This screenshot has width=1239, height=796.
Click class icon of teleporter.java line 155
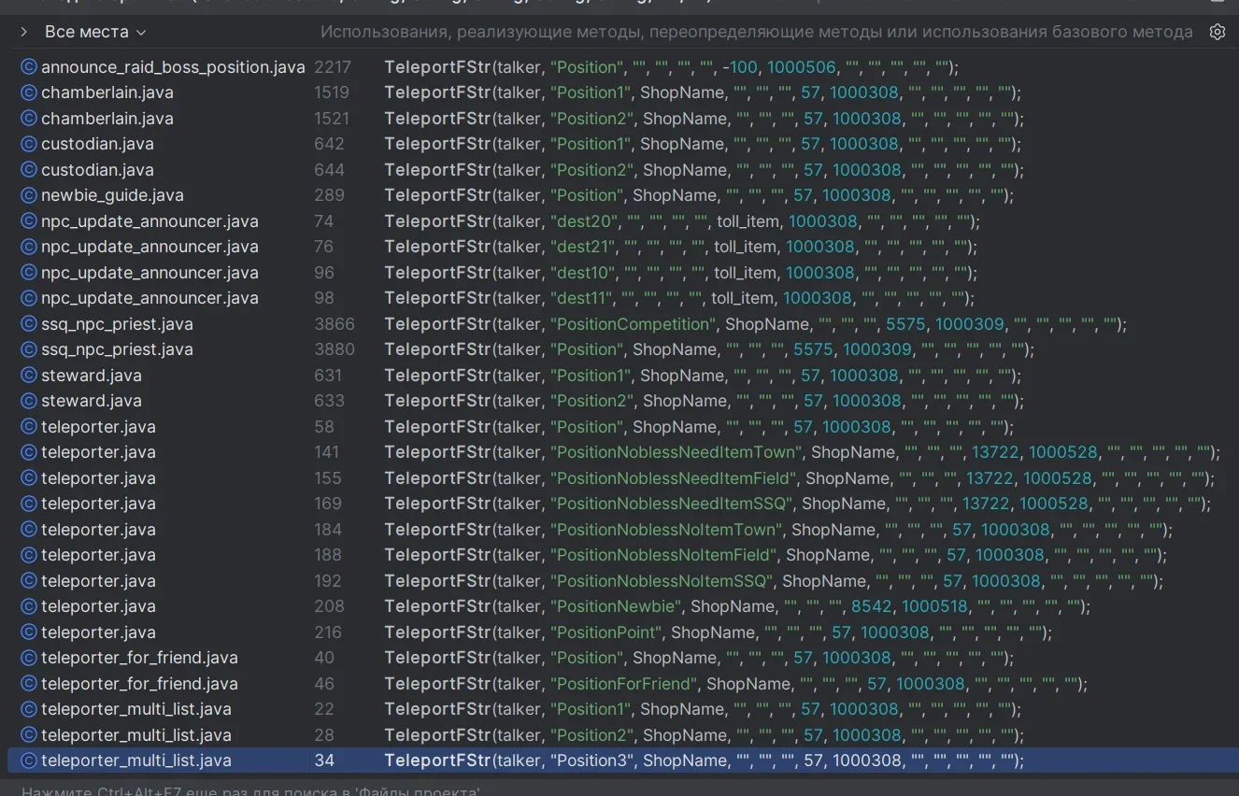pyautogui.click(x=29, y=478)
